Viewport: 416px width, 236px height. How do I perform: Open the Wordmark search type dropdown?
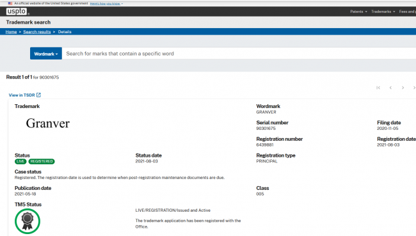coord(46,54)
